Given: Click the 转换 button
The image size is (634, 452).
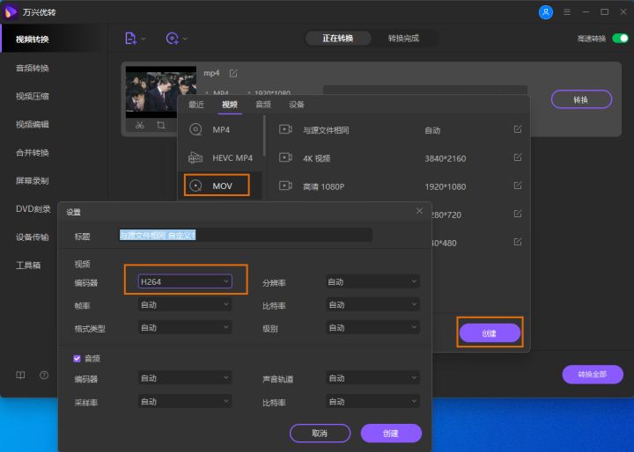Looking at the screenshot, I should 581,99.
